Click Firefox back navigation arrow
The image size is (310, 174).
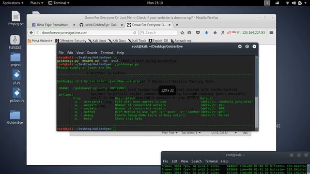click(x=31, y=32)
